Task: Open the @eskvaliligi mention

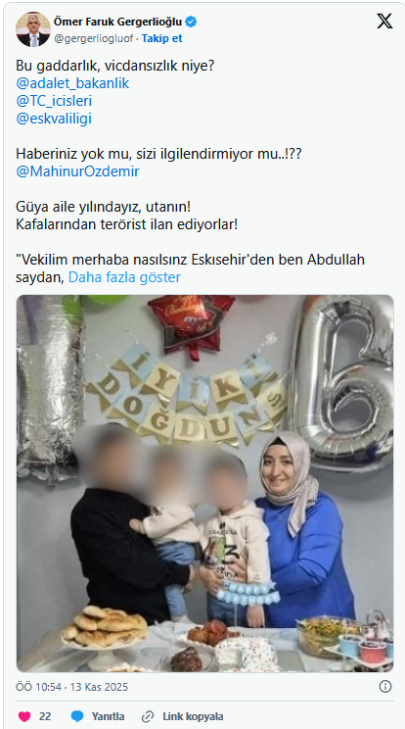Action: [x=54, y=119]
